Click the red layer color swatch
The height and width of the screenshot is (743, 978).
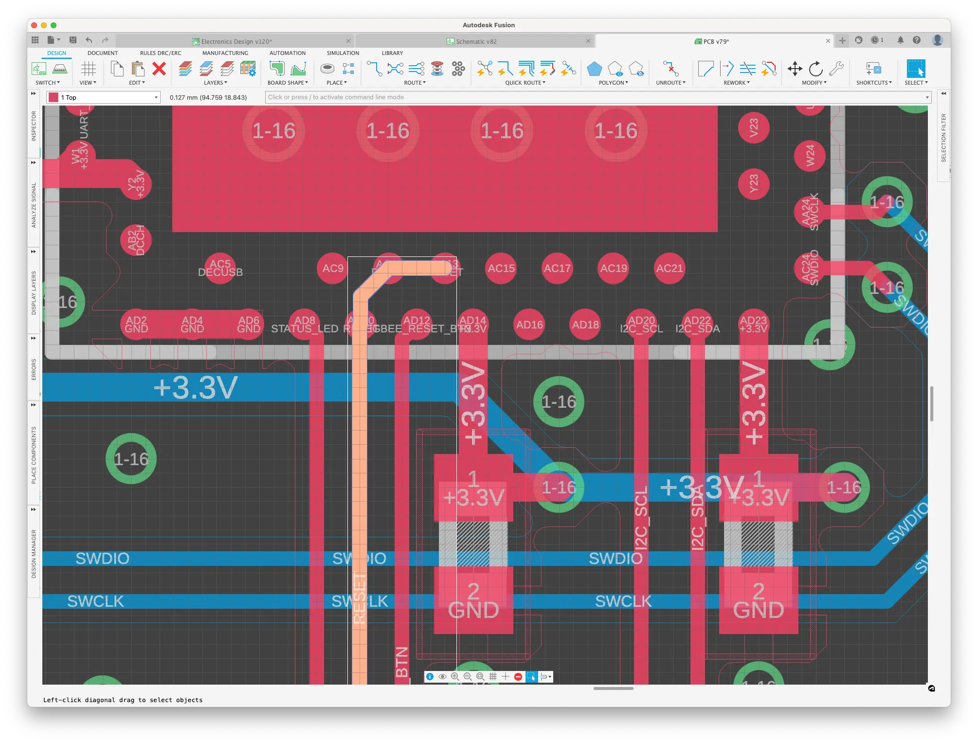pyautogui.click(x=54, y=97)
